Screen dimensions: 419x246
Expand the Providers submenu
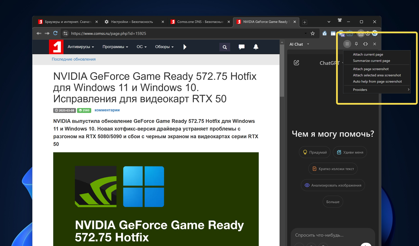pos(377,90)
